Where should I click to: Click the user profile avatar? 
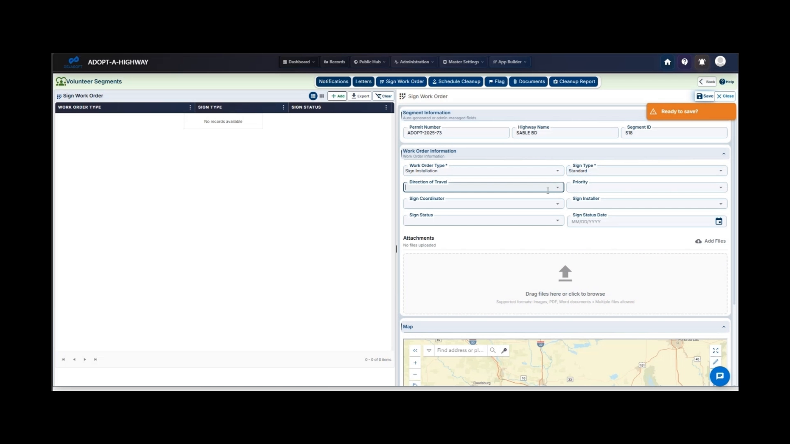pos(721,62)
